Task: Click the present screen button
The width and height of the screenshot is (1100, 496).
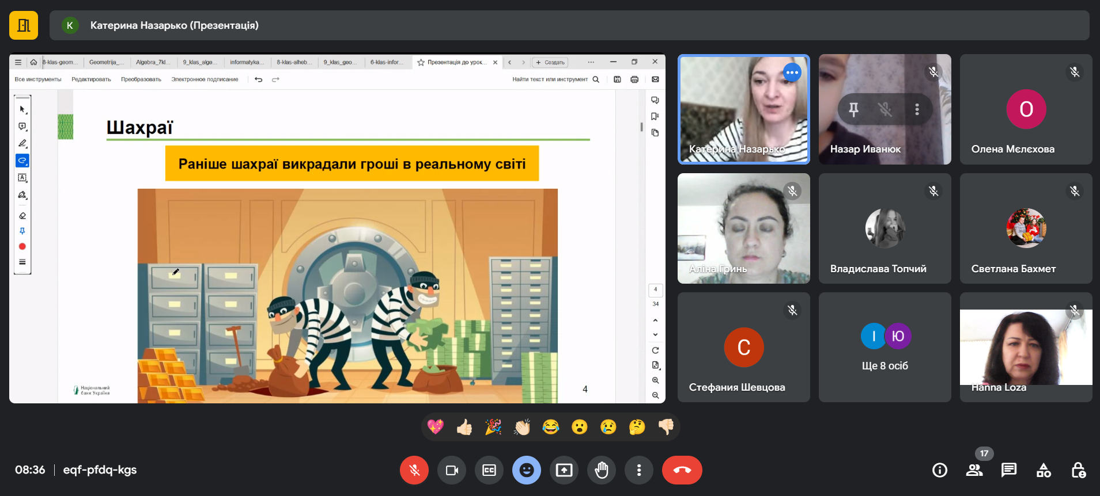Action: pyautogui.click(x=564, y=470)
